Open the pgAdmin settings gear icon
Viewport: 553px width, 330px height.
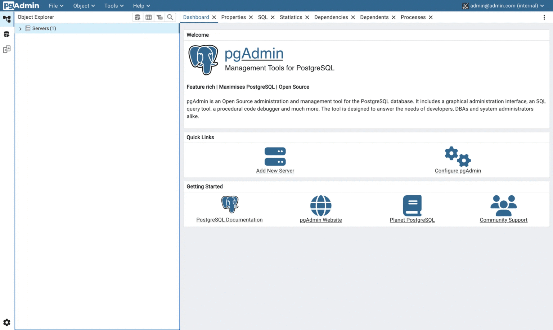pos(6,322)
